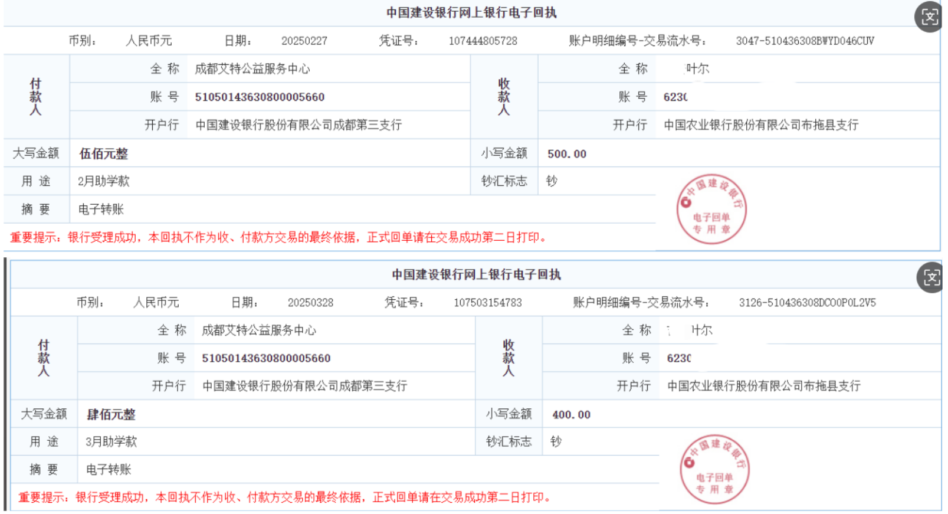Select the amount in words 伍佰元整
The height and width of the screenshot is (514, 948).
pos(104,154)
